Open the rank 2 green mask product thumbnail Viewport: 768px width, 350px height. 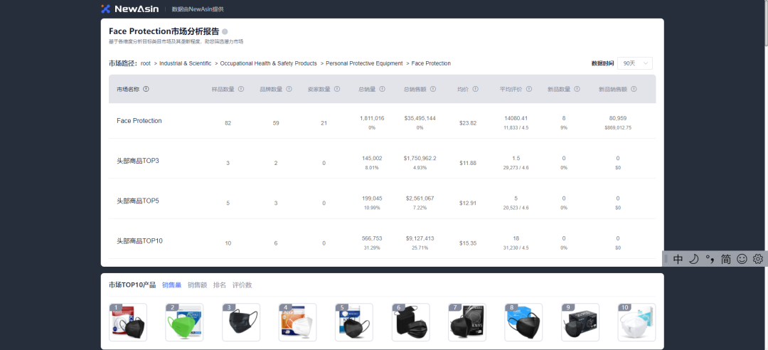tap(184, 323)
